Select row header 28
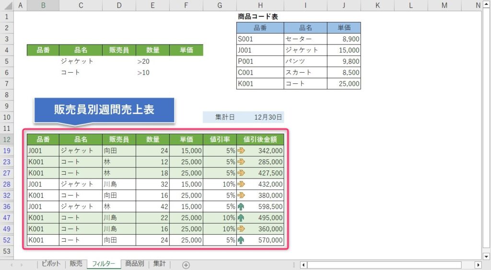 (7, 184)
